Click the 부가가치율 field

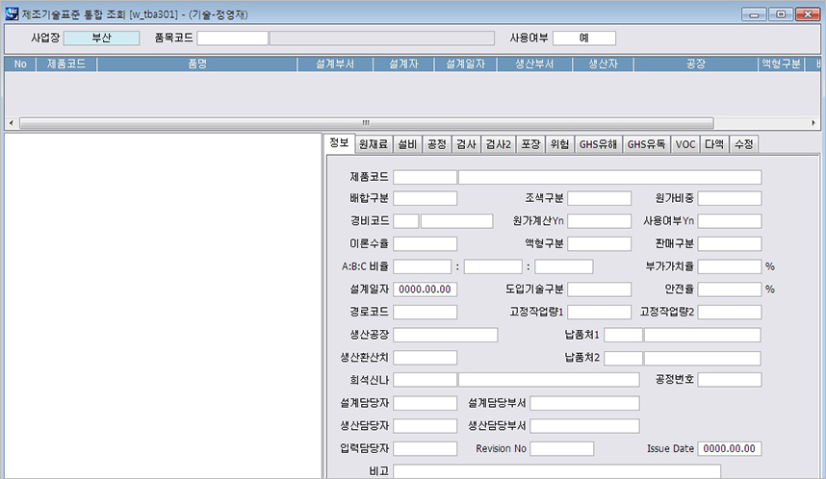730,266
